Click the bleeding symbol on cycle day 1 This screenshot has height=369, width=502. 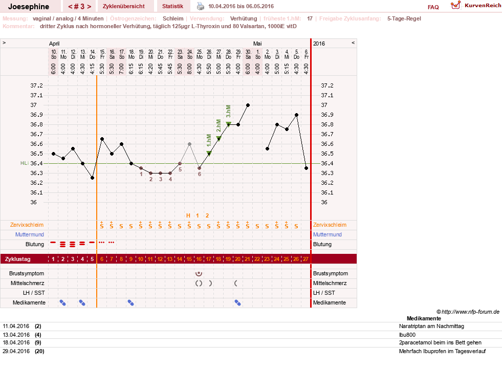[x=53, y=243]
